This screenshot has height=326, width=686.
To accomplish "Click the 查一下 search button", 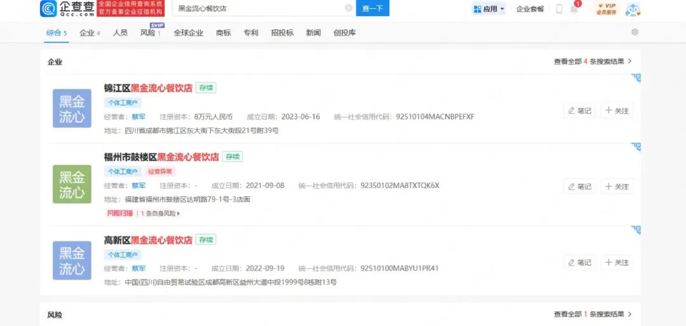I will click(x=372, y=8).
